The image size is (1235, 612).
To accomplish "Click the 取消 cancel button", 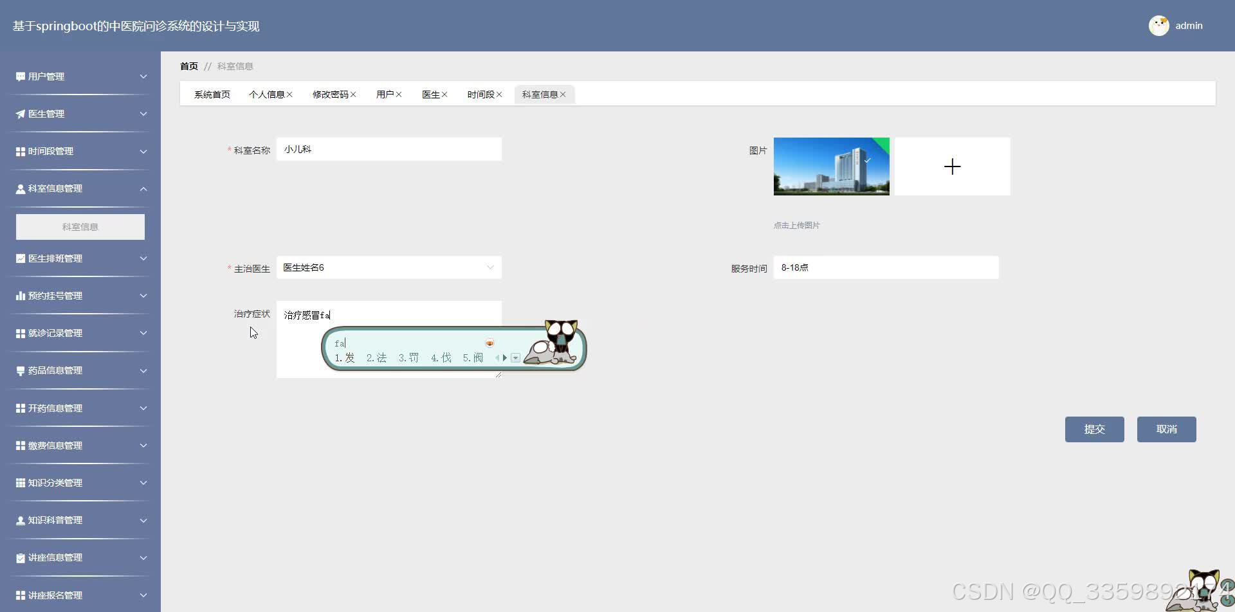I will click(x=1166, y=429).
